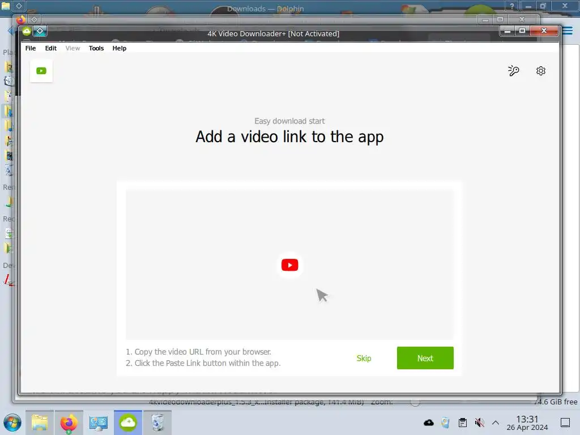Screen dimensions: 580x435
Task: Open the recycle bin taskbar icon
Action: point(157,423)
